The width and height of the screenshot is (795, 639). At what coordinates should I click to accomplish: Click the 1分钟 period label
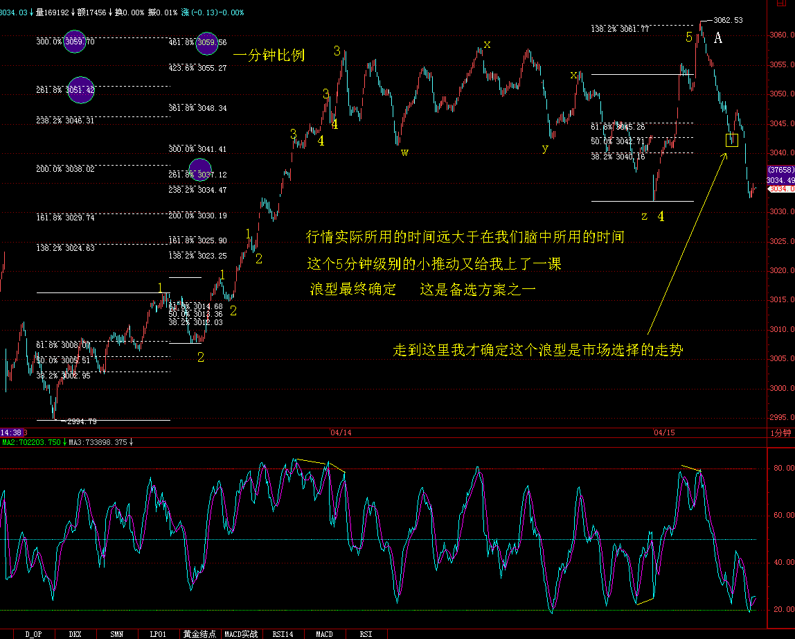pyautogui.click(x=781, y=432)
